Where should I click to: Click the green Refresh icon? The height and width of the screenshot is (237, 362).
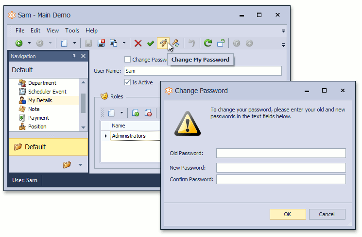click(208, 43)
